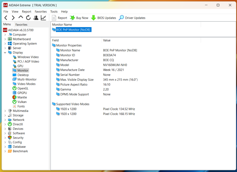Image resolution: width=237 pixels, height=172 pixels.
Task: Click the refresh icon
Action: pos(28,18)
